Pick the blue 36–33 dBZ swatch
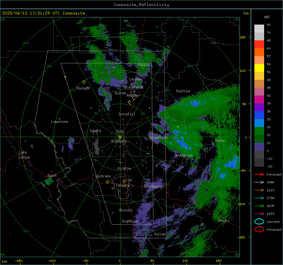 [x=259, y=115]
